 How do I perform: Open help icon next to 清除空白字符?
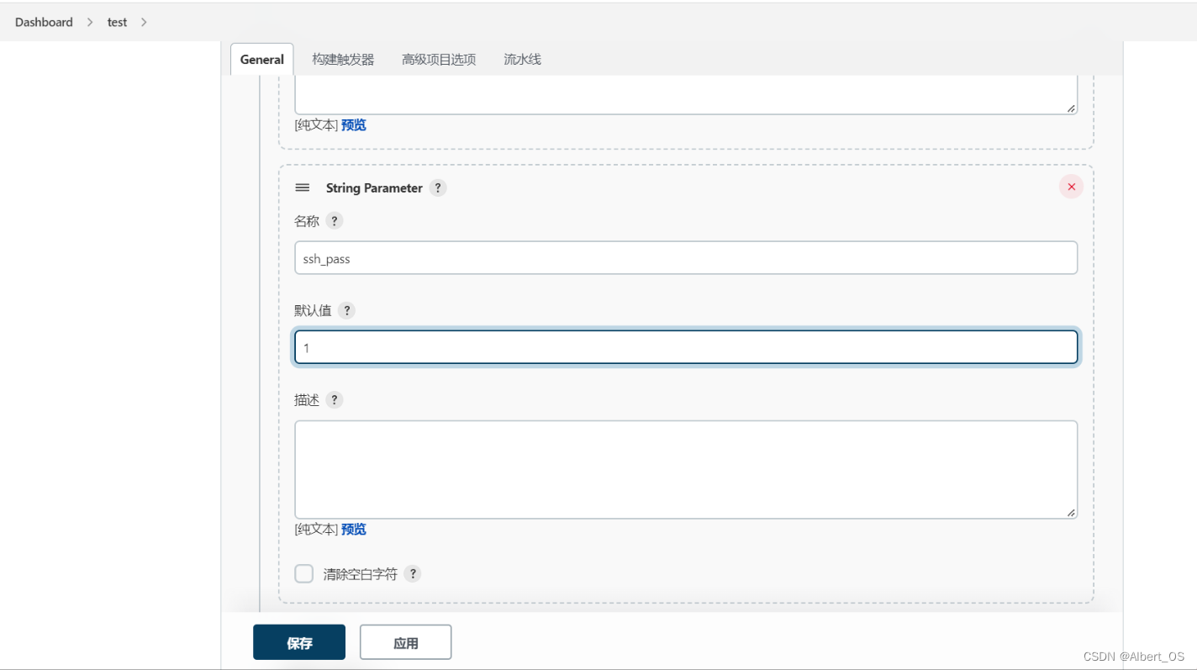pyautogui.click(x=412, y=574)
